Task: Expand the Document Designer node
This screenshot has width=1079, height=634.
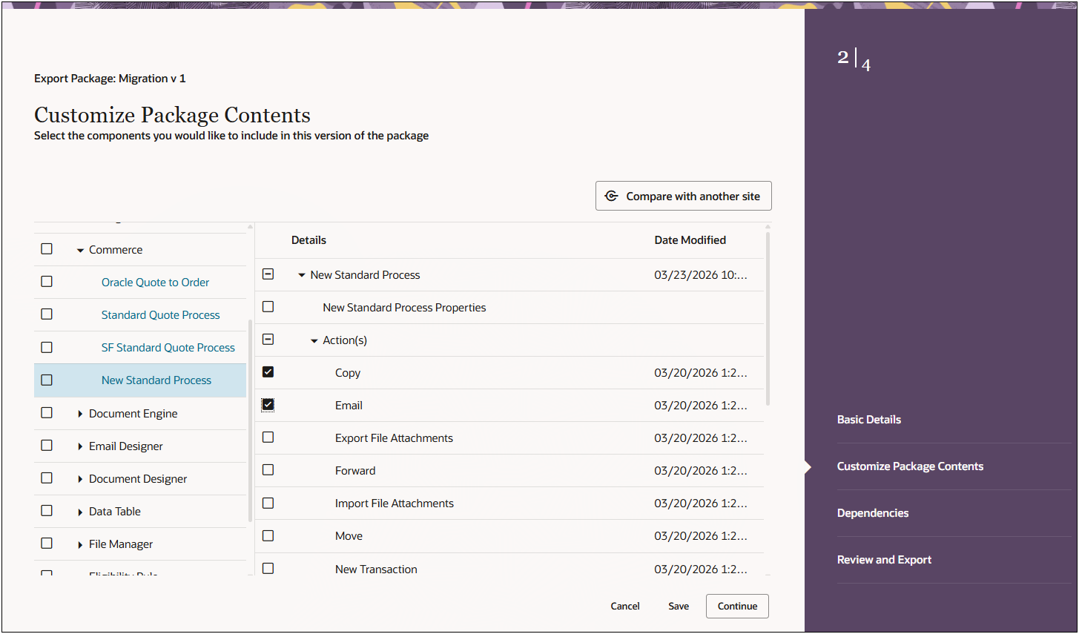Action: (x=80, y=479)
